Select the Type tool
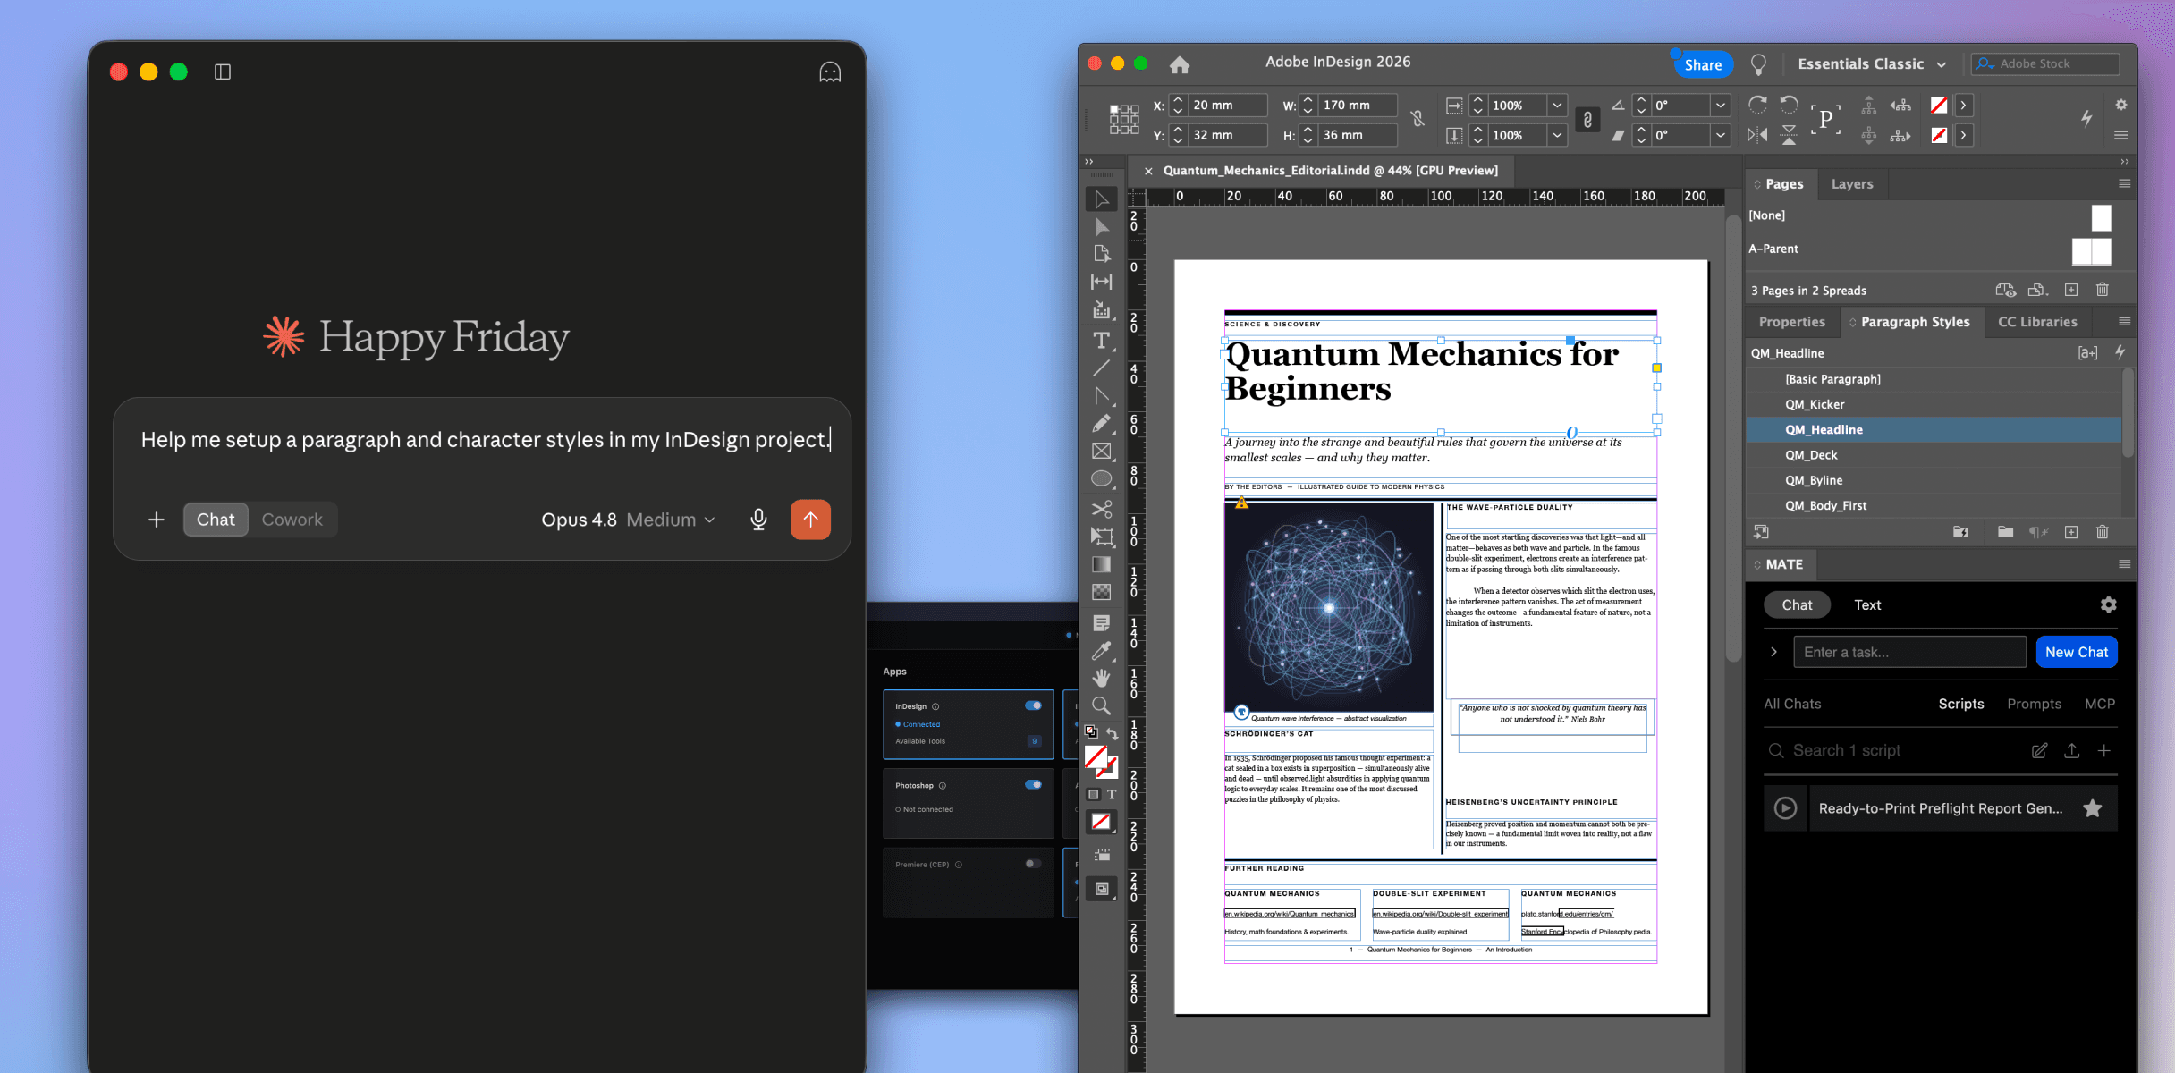 1102,341
